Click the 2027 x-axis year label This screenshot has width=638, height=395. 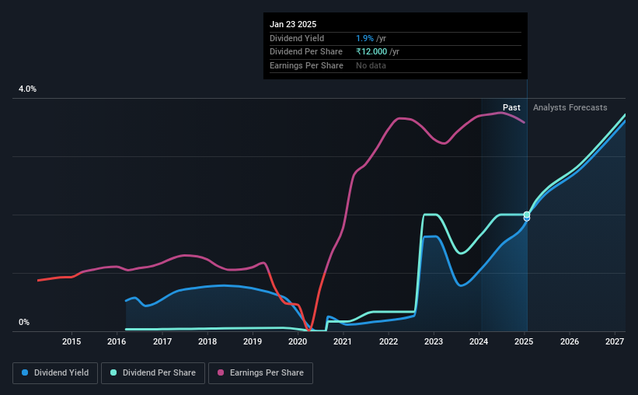click(x=615, y=341)
